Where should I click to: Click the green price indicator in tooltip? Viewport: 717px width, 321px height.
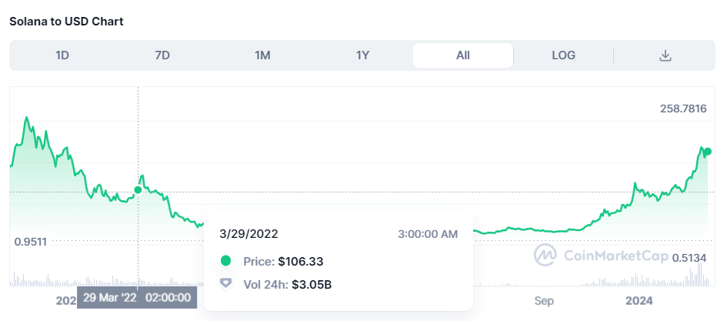point(226,261)
